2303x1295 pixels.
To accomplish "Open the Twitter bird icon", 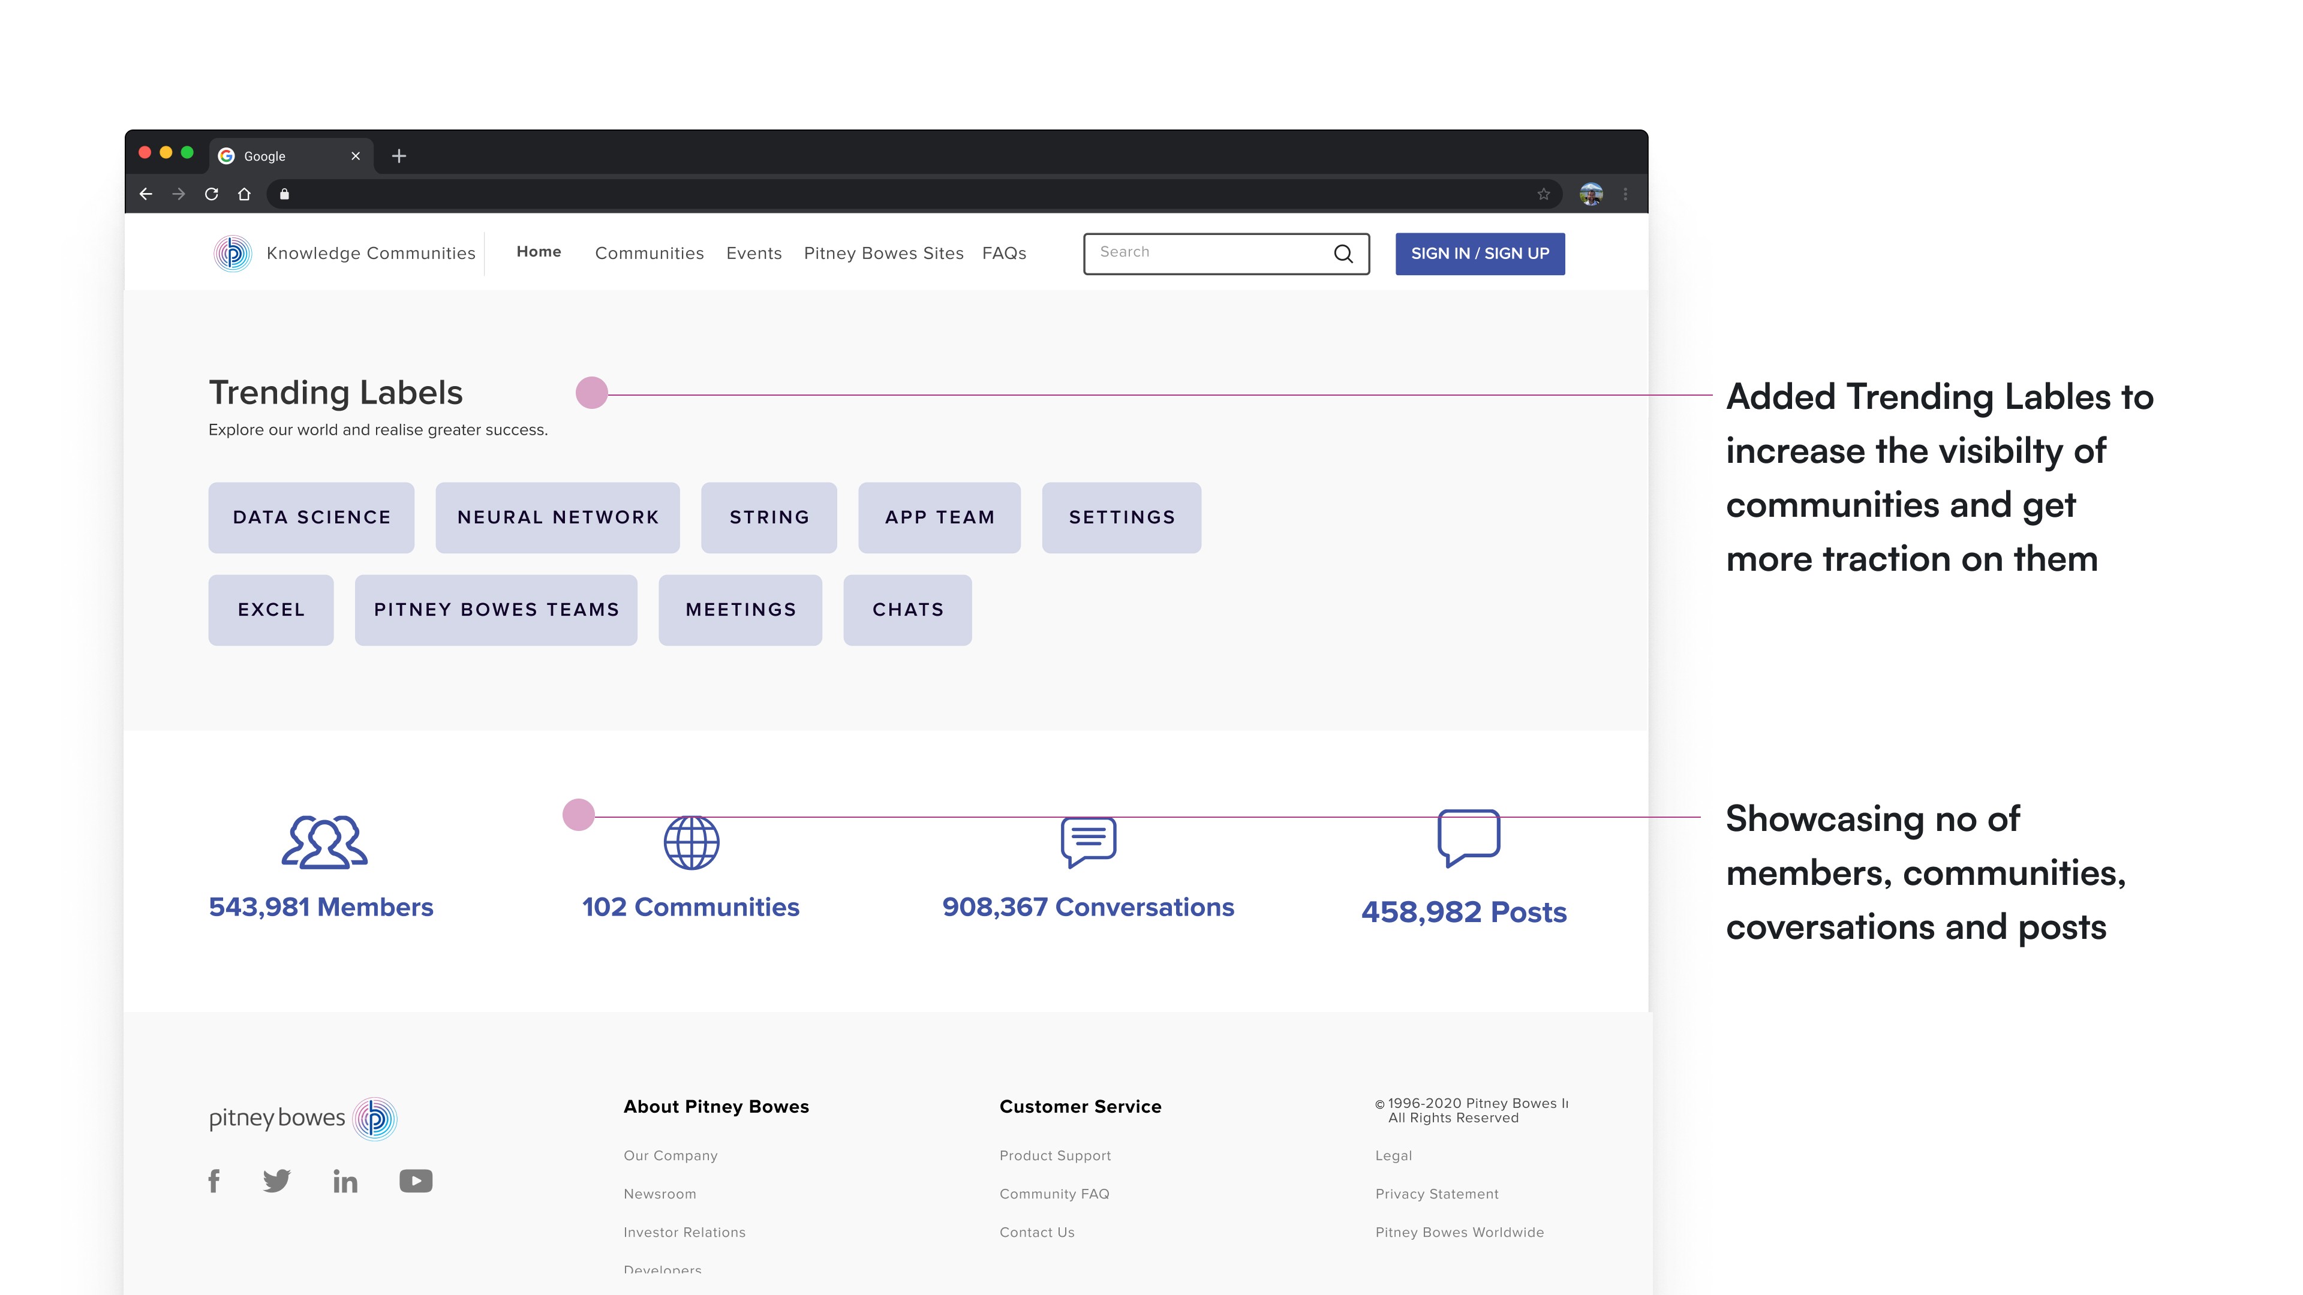I will pyautogui.click(x=276, y=1180).
